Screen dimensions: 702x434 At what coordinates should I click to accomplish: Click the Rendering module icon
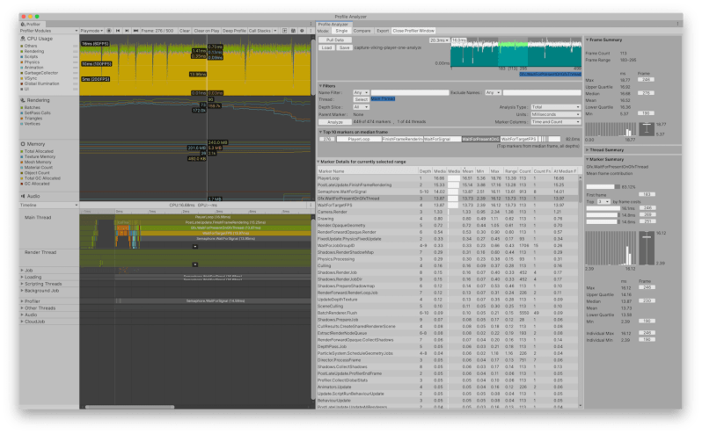tap(23, 100)
